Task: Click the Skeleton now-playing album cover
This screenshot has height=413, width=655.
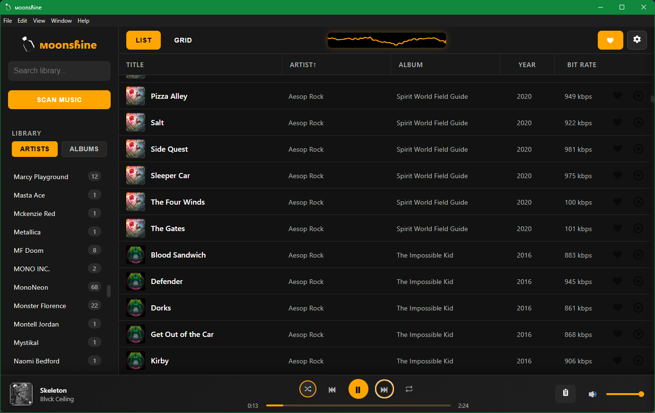Action: (21, 394)
